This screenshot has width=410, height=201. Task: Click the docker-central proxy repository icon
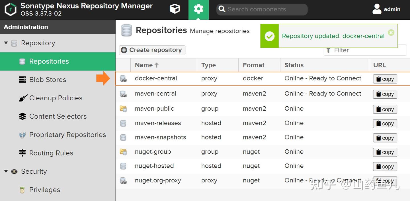tap(123, 79)
